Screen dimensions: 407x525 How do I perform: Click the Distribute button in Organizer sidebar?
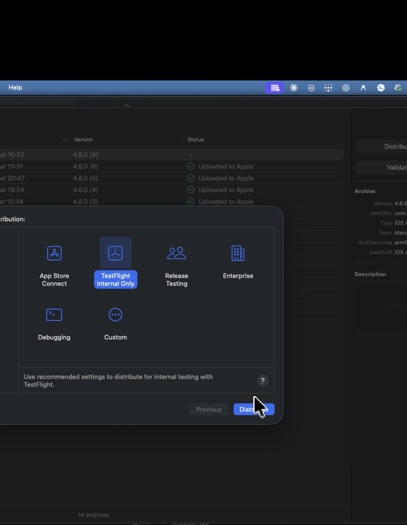tap(382, 147)
